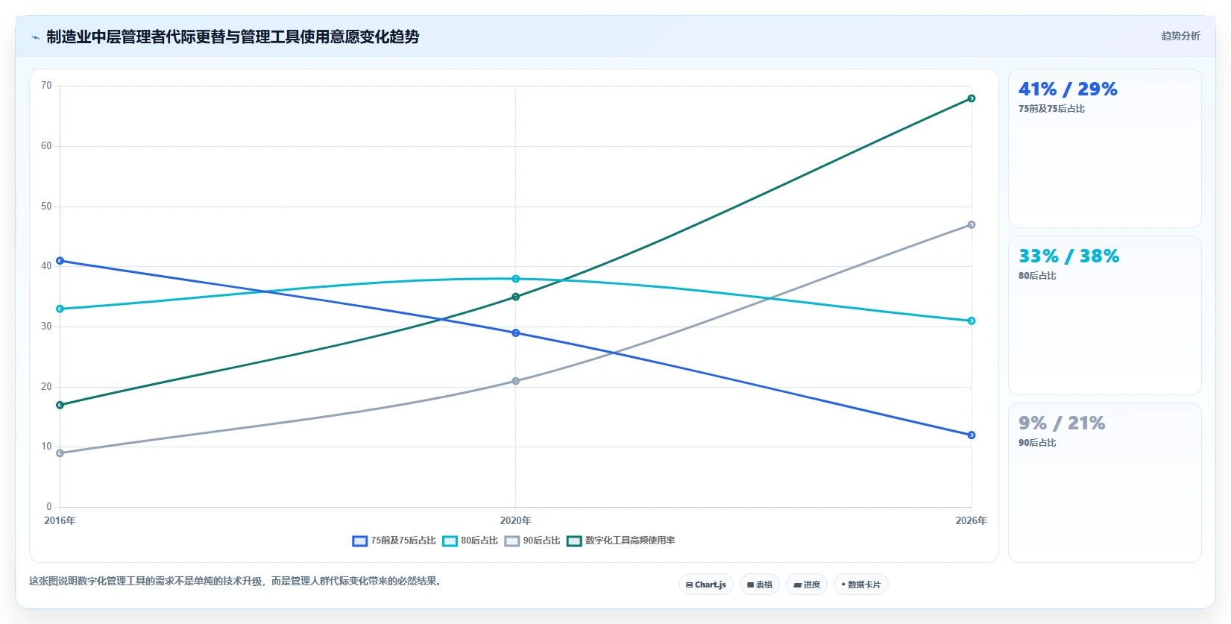Click the caption text starting 这张图说明
The height and width of the screenshot is (624, 1231).
coord(237,581)
